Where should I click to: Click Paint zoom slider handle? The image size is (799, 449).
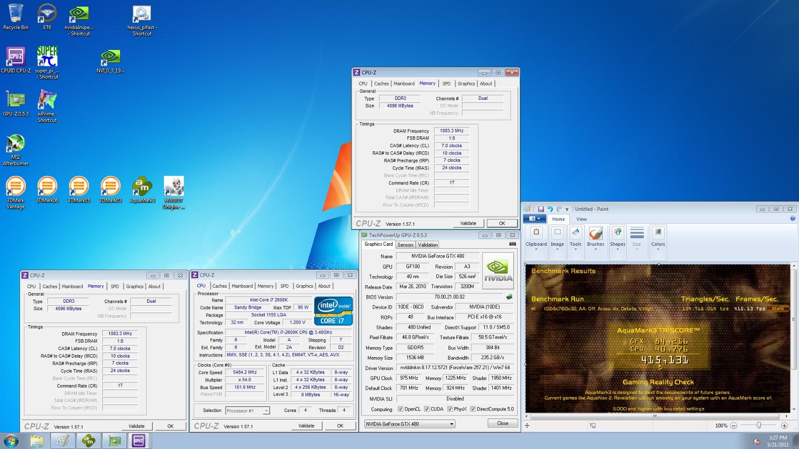[759, 426]
